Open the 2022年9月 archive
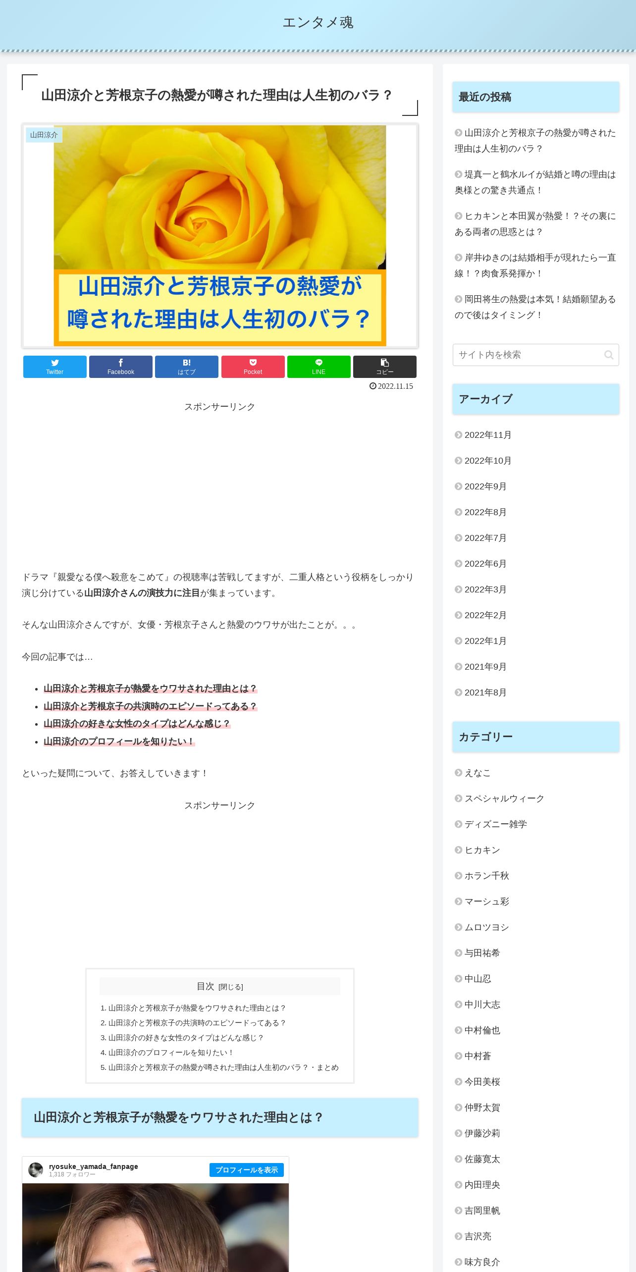636x1272 pixels. point(485,486)
